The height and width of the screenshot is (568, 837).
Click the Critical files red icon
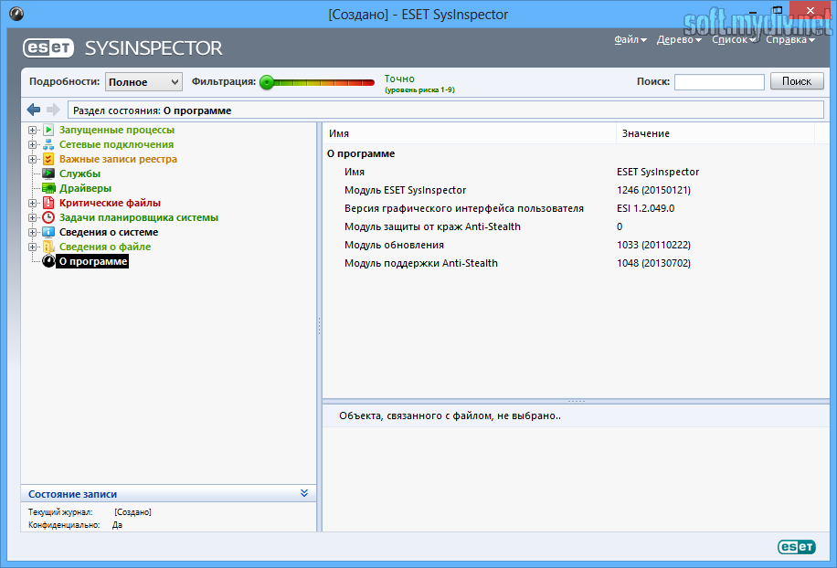(48, 203)
